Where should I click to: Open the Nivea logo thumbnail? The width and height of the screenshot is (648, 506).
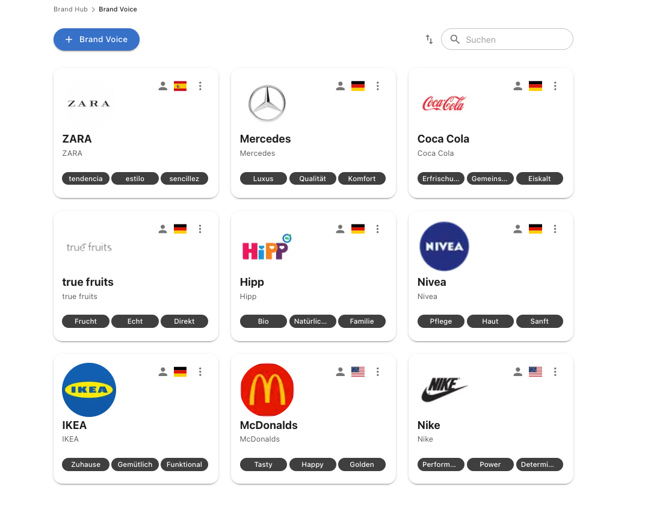[444, 247]
